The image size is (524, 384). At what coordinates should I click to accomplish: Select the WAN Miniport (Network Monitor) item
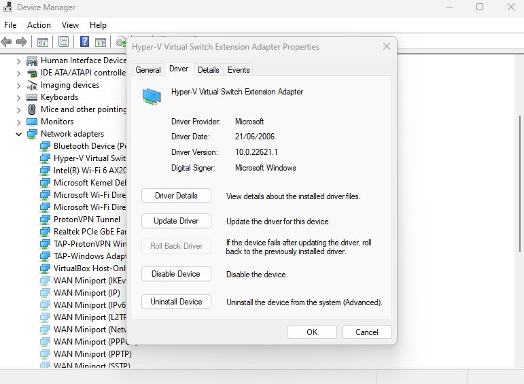90,330
